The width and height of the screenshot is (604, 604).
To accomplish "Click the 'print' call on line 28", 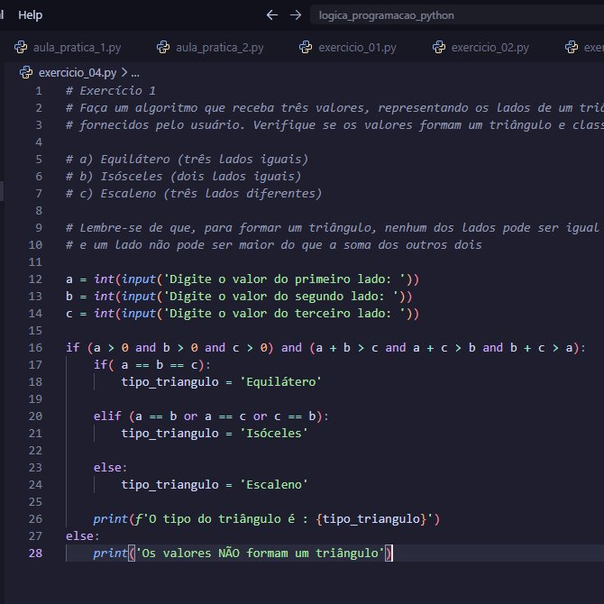I will [x=110, y=554].
